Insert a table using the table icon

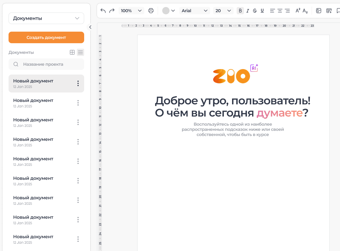[329, 10]
